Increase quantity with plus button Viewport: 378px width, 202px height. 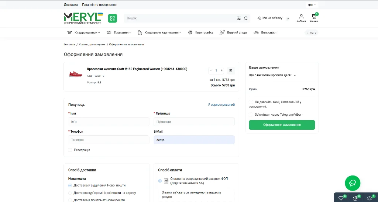coord(221,70)
